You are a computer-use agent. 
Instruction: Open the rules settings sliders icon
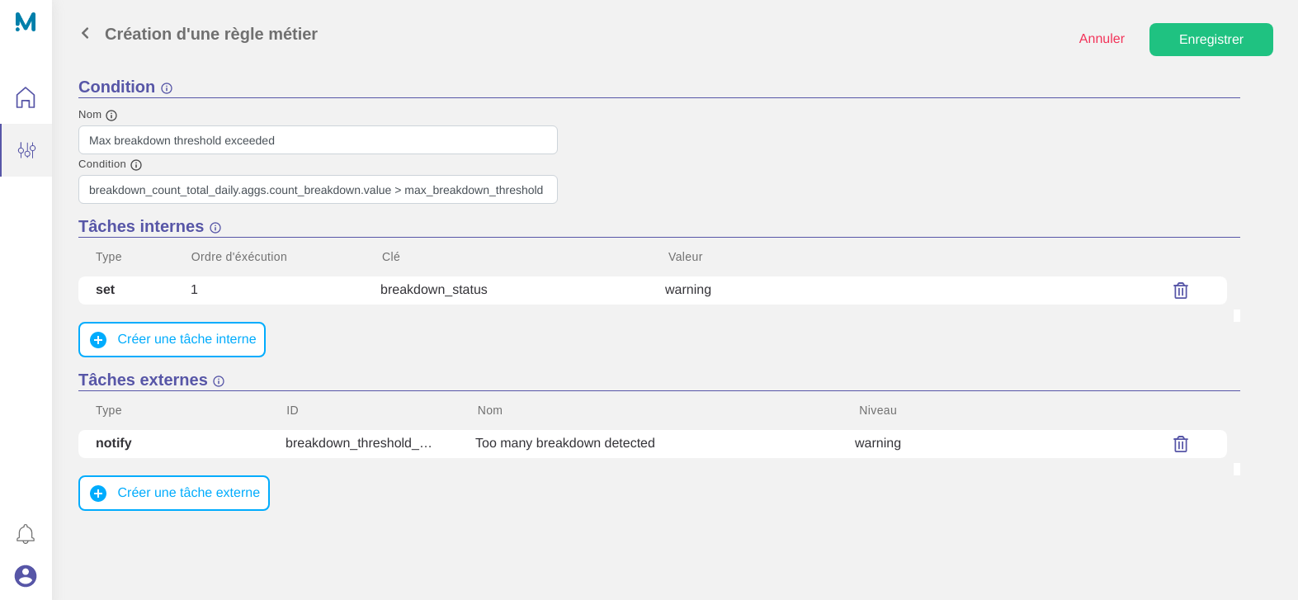tap(26, 150)
